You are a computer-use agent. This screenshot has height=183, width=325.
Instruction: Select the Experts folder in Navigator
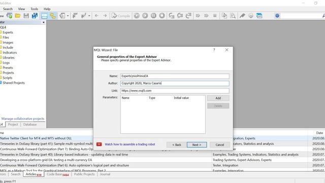pyautogui.click(x=8, y=33)
